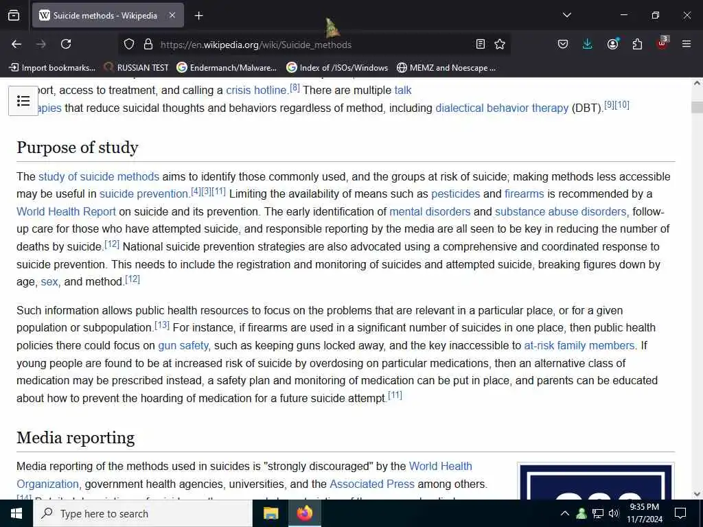Jump to citation [13]
Screen dimensions: 703x527
162,325
